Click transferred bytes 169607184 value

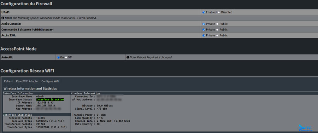52,127
